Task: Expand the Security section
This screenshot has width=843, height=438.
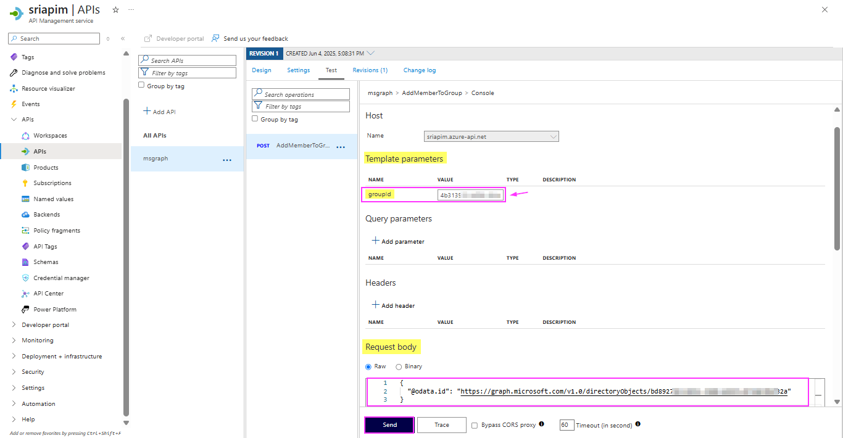Action: [x=14, y=372]
